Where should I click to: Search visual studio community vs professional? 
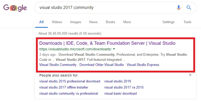pos(69,94)
